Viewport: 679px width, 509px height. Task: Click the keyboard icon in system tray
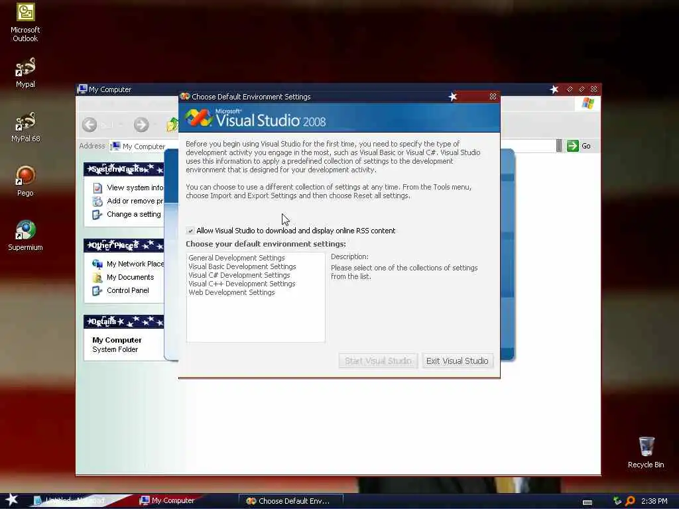(587, 502)
